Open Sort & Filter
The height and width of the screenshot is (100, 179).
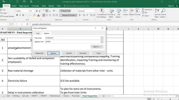pos(157,13)
